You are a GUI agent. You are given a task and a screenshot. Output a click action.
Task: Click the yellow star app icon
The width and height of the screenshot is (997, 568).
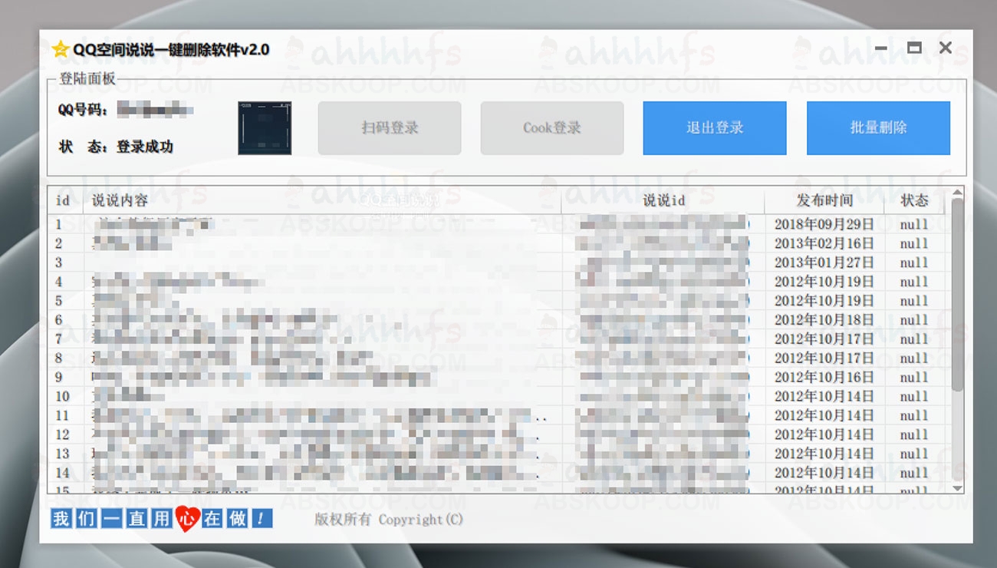click(x=61, y=50)
